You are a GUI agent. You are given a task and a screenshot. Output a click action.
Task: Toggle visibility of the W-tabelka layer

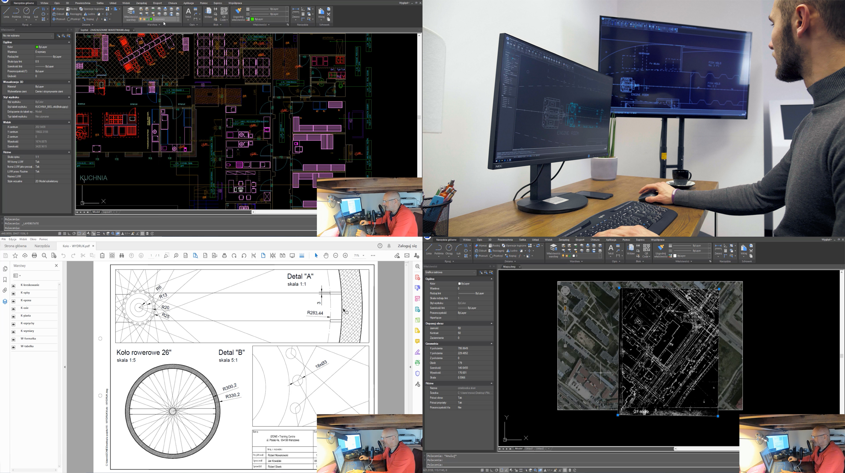coord(14,347)
